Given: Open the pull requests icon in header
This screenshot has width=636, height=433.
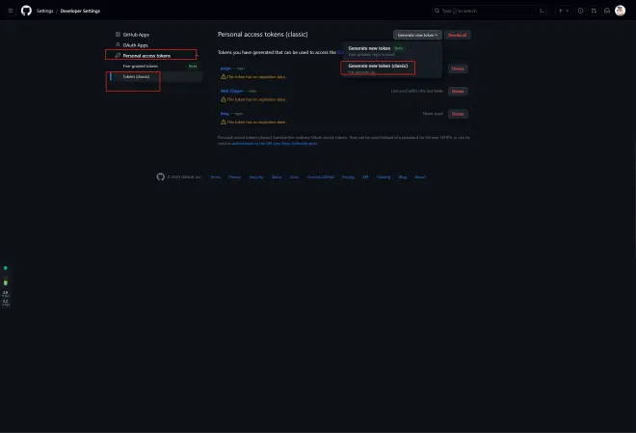Looking at the screenshot, I should (x=593, y=11).
